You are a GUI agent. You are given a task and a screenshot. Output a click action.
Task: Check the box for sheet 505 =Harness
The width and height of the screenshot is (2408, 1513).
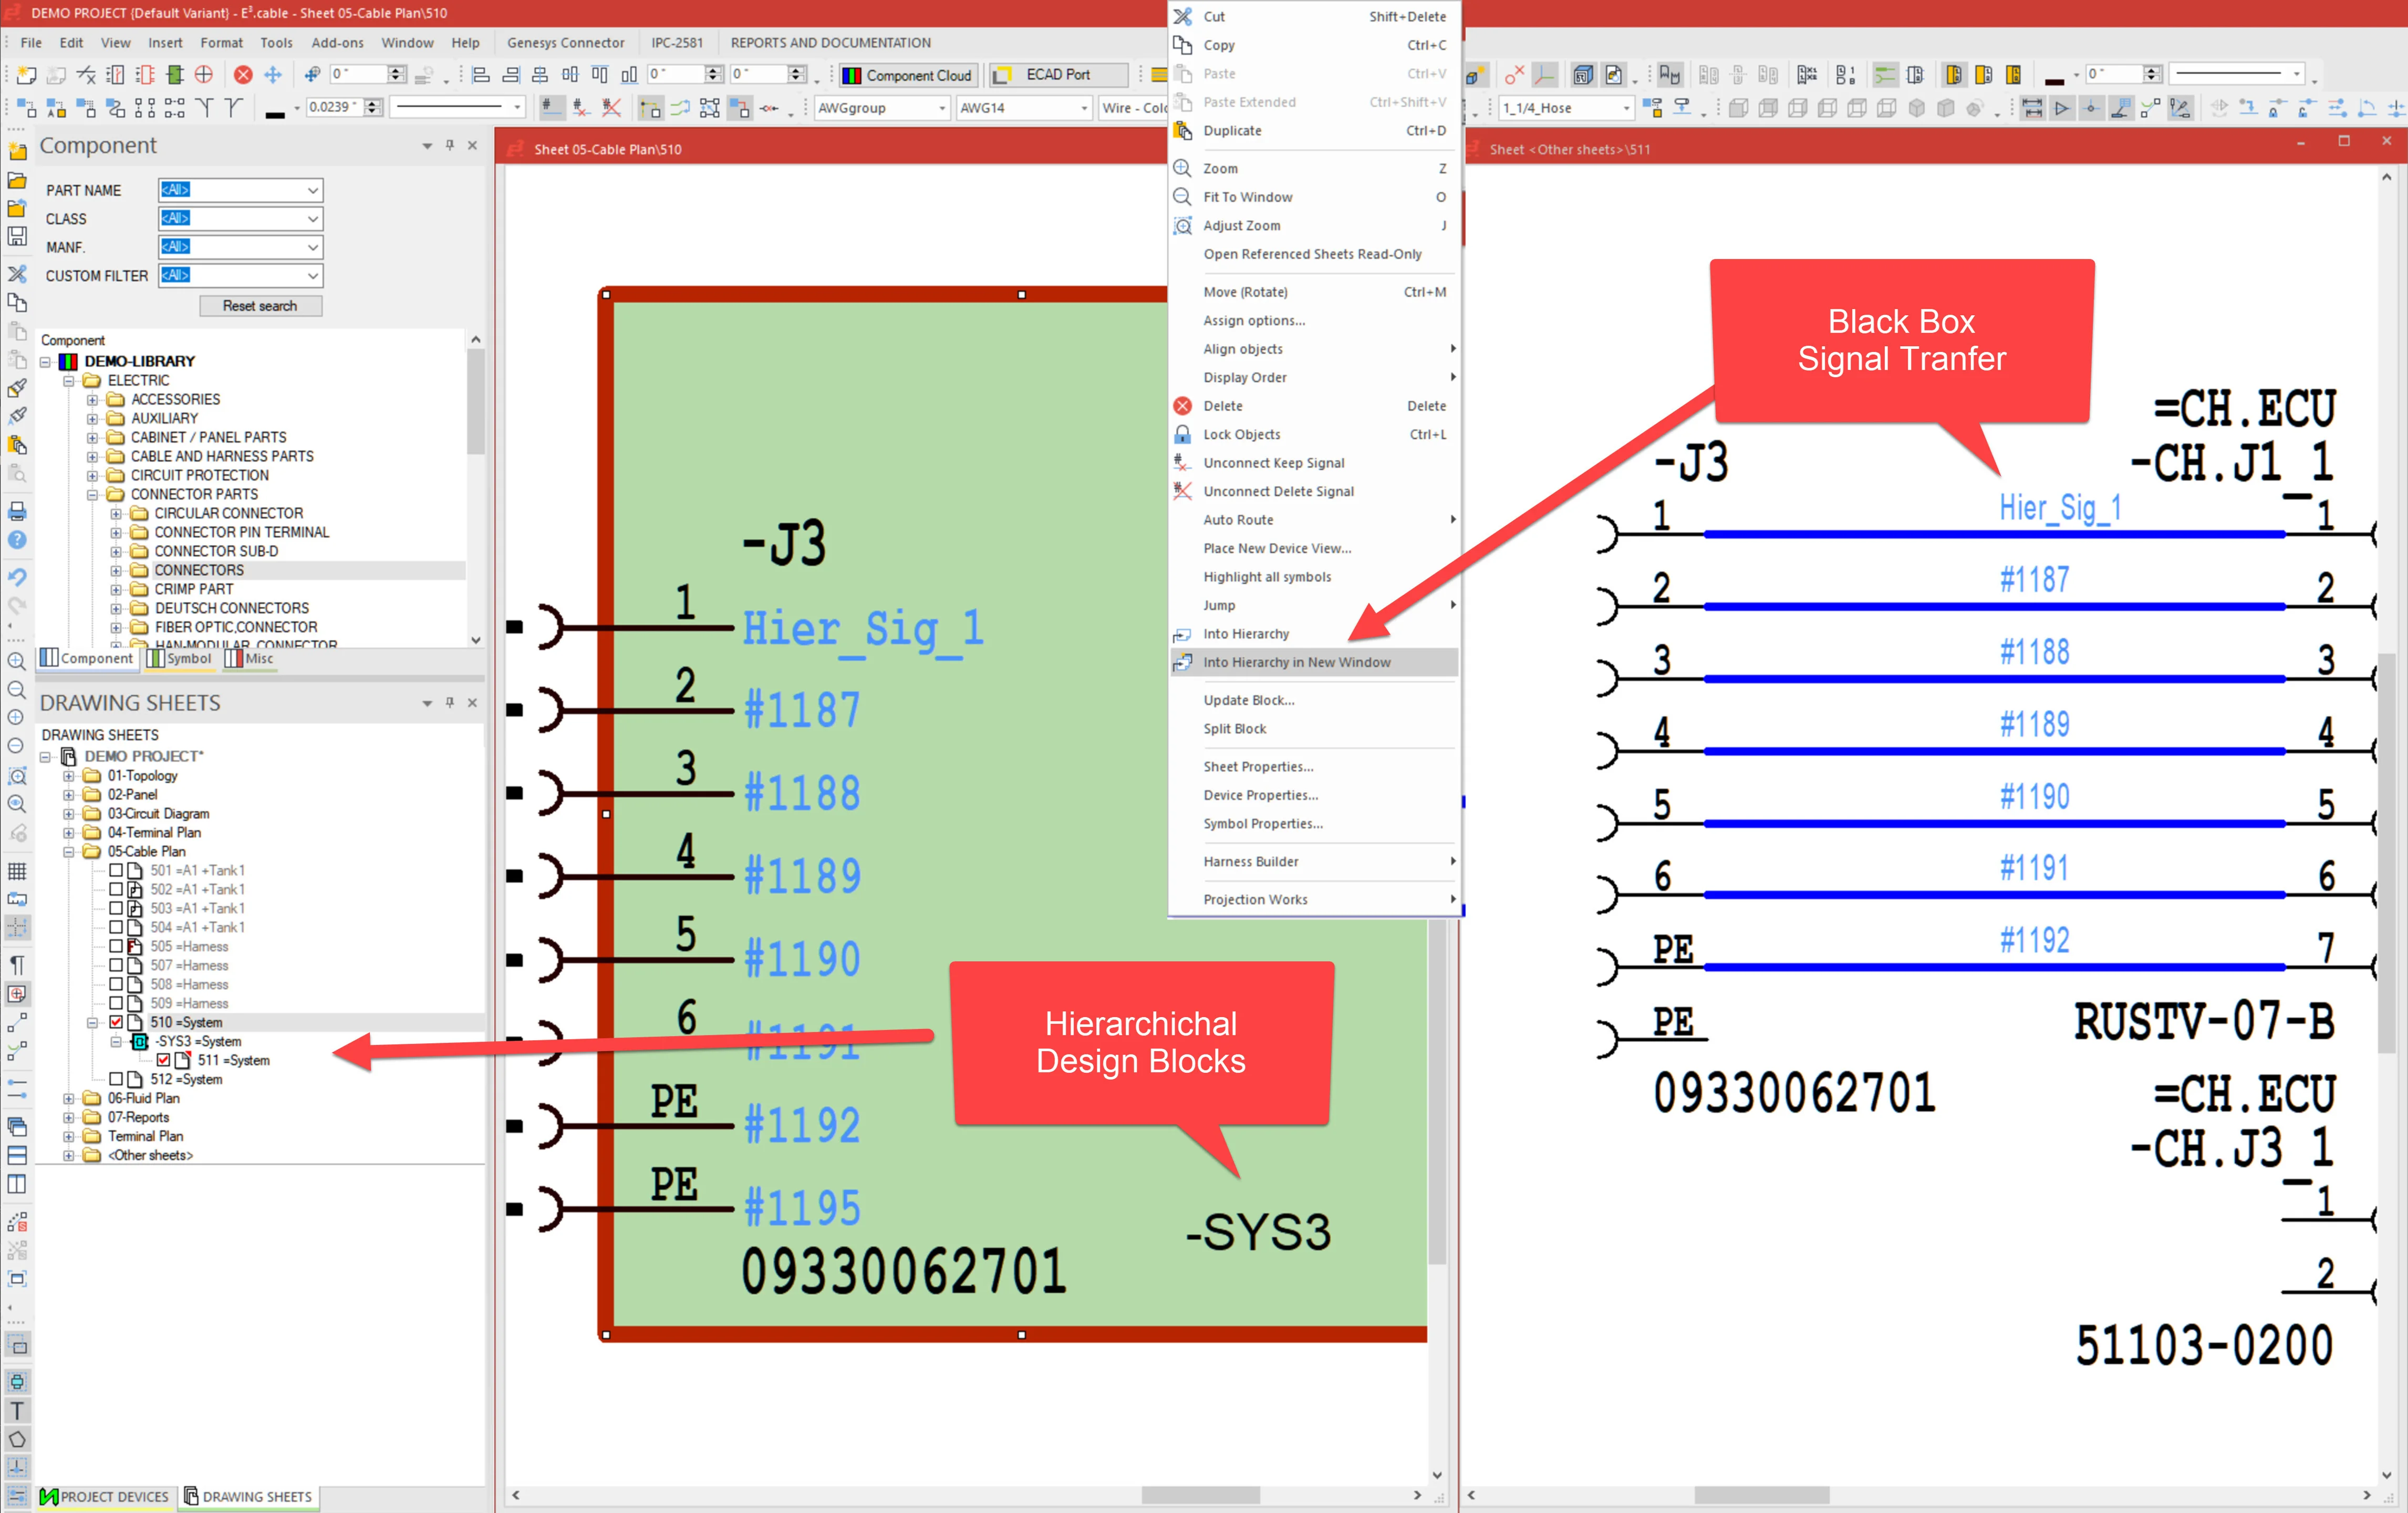point(116,946)
